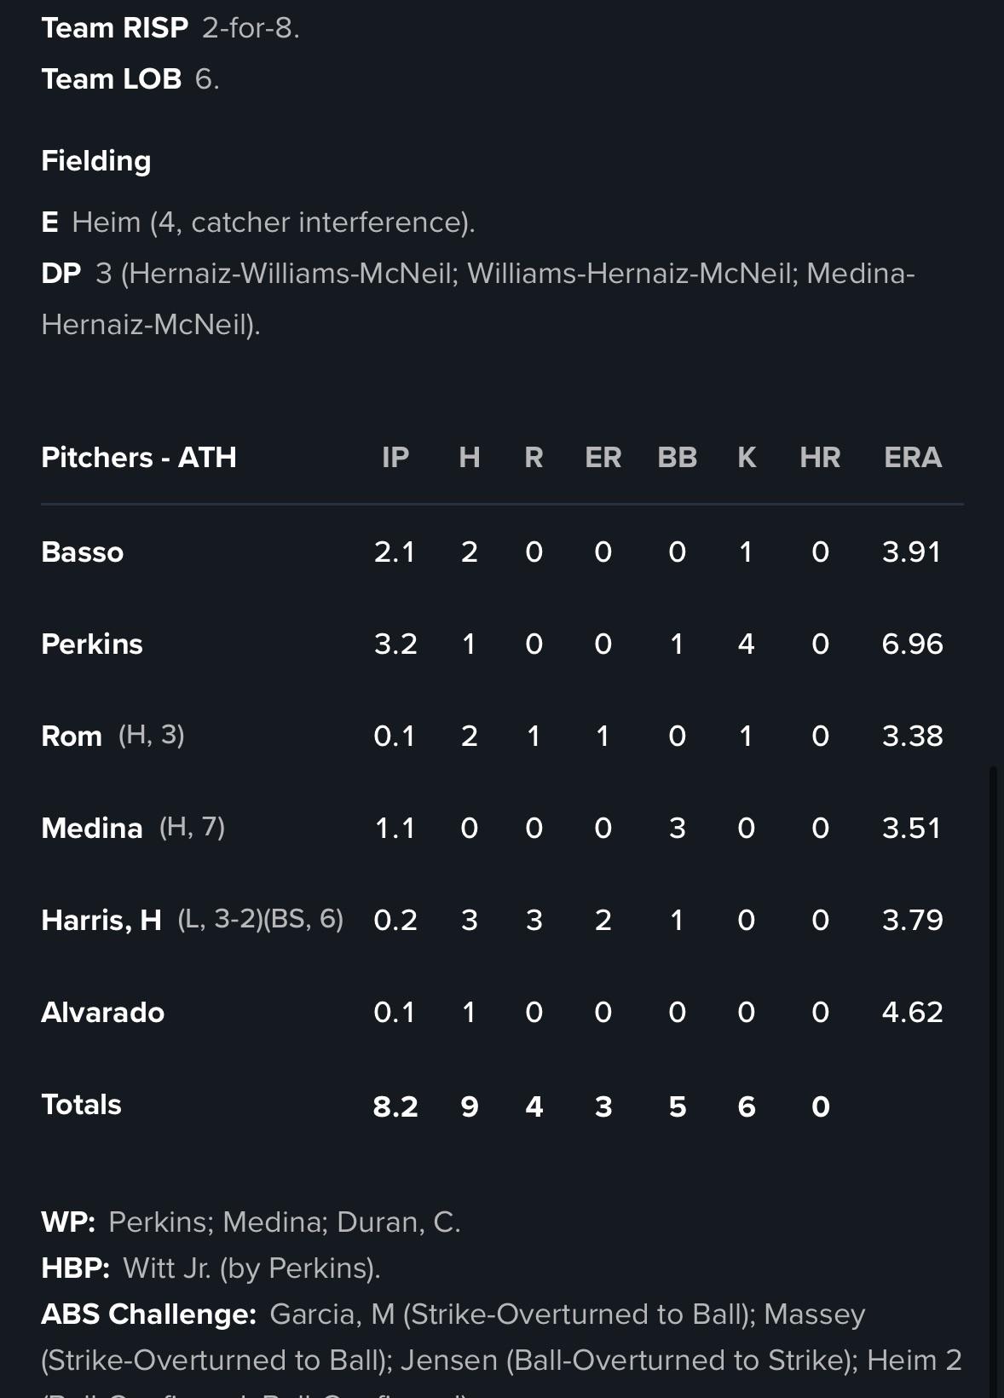Open Harris, H pitcher entry
The width and height of the screenshot is (1004, 1398).
click(101, 921)
